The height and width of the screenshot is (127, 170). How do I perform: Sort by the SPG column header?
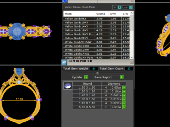[x=125, y=14]
